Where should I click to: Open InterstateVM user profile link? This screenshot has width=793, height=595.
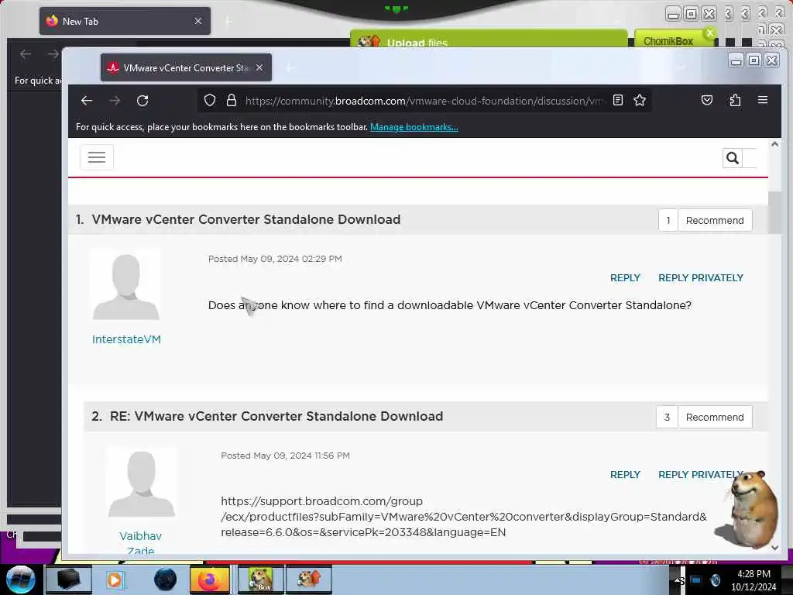[126, 339]
